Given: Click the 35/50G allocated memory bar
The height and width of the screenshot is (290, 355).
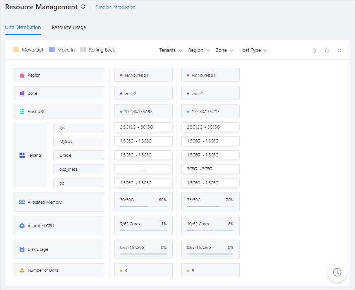Looking at the screenshot, I should point(210,206).
